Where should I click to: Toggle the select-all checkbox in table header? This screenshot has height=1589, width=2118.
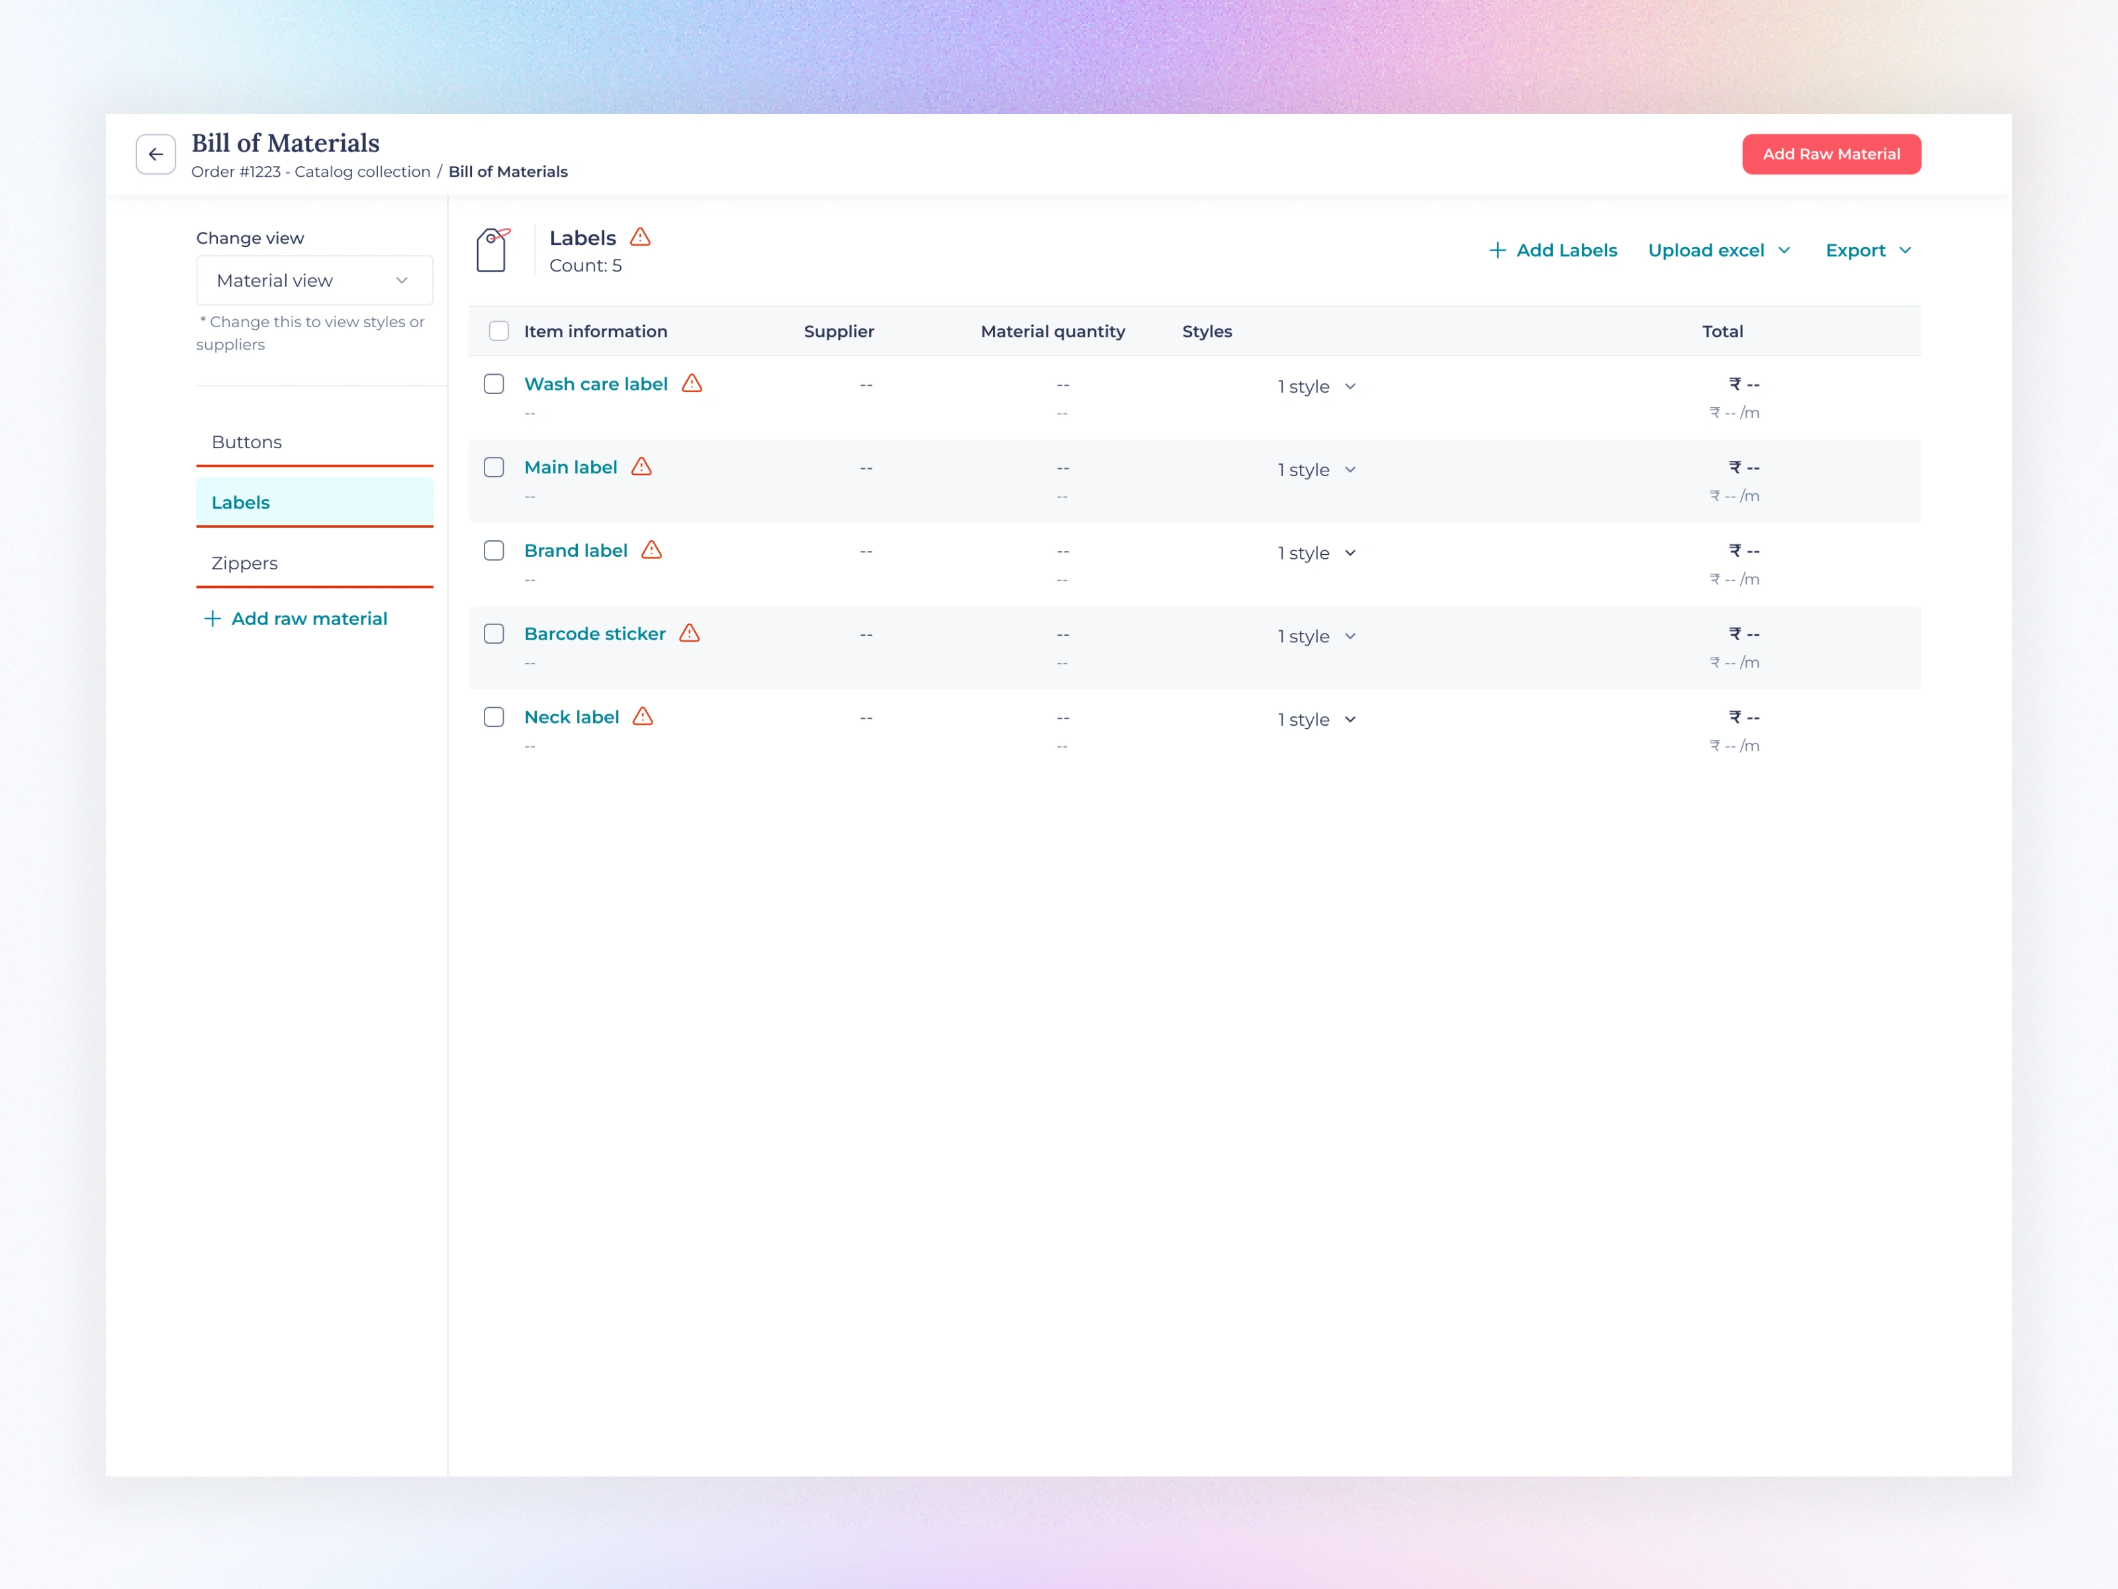(x=499, y=332)
